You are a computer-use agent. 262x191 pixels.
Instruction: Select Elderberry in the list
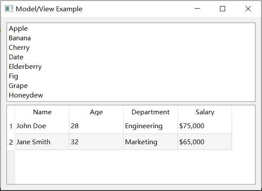pos(25,67)
